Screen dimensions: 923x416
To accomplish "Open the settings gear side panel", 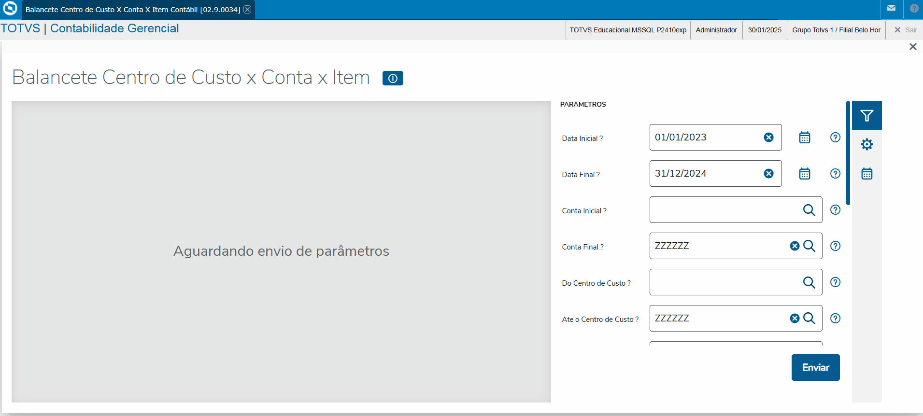I will pos(866,144).
